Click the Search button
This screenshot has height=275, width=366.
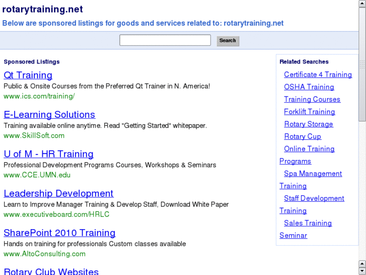point(228,41)
